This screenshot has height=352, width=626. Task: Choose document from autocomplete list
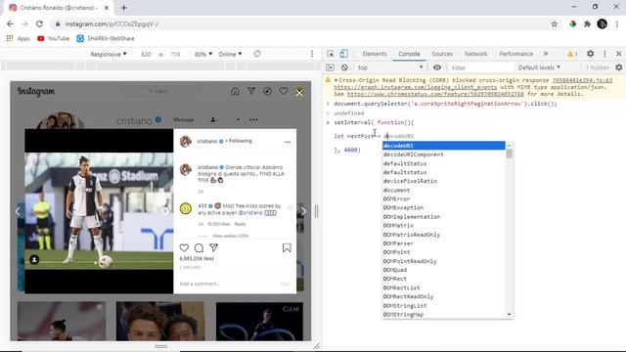point(443,191)
